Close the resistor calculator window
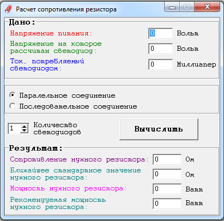 pos(207,7)
